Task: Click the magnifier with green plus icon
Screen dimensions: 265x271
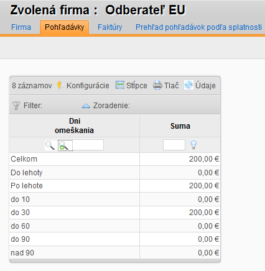Action: (x=65, y=145)
